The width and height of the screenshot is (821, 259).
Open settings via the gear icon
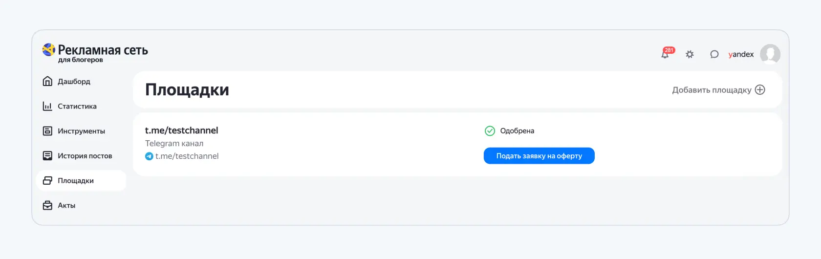pos(690,54)
